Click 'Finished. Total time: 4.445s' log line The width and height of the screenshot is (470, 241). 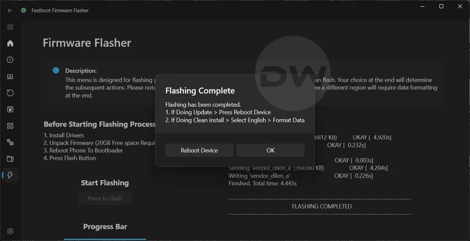click(x=263, y=183)
